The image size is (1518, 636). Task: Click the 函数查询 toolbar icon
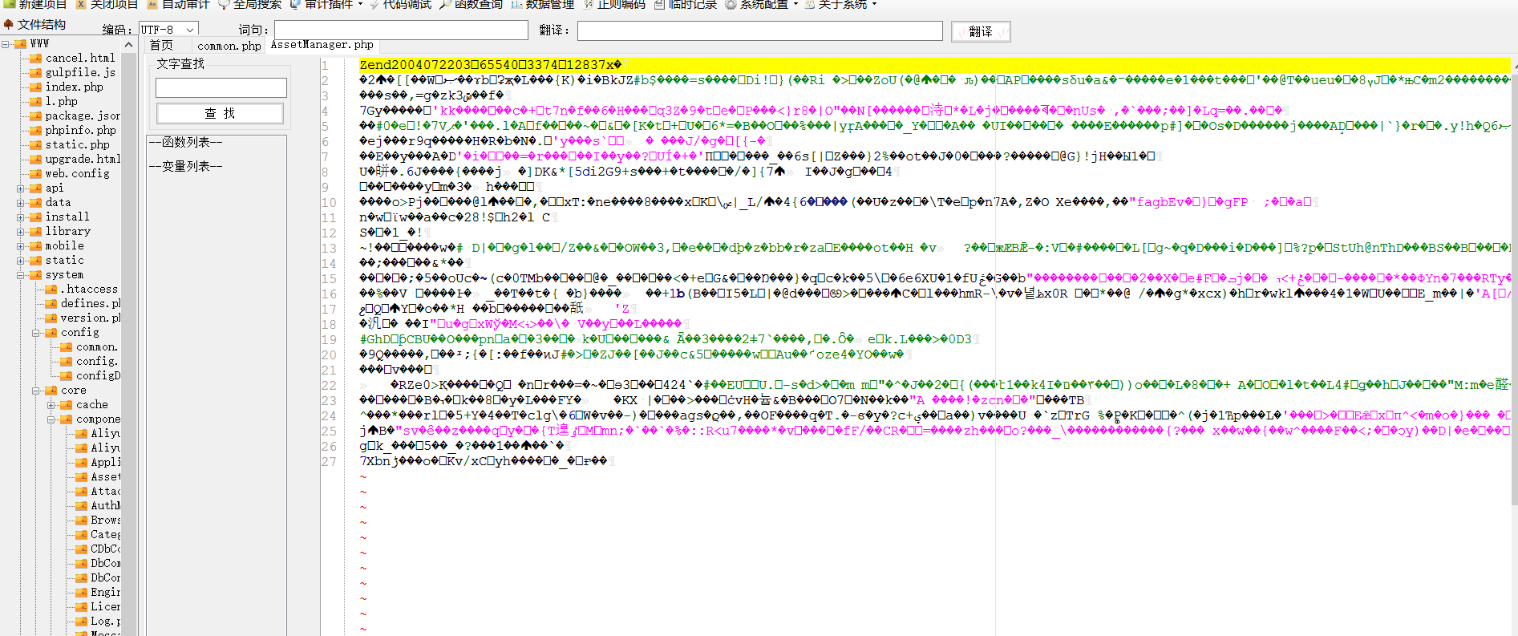click(445, 4)
